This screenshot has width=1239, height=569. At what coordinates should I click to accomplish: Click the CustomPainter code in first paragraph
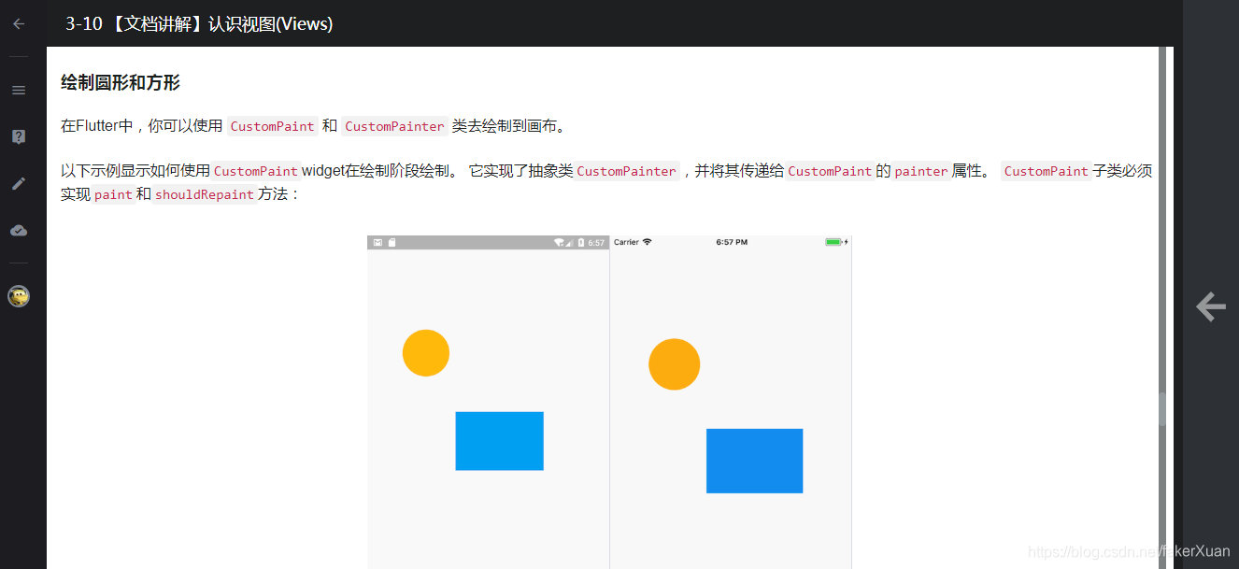(x=394, y=126)
